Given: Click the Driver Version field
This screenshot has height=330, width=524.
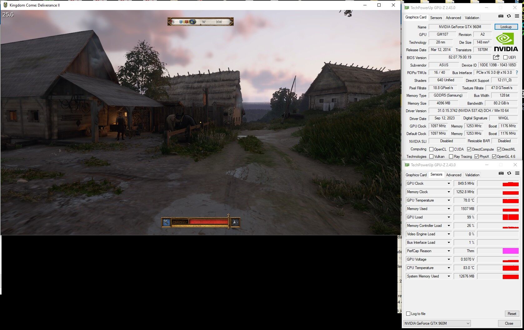Looking at the screenshot, I should (473, 111).
